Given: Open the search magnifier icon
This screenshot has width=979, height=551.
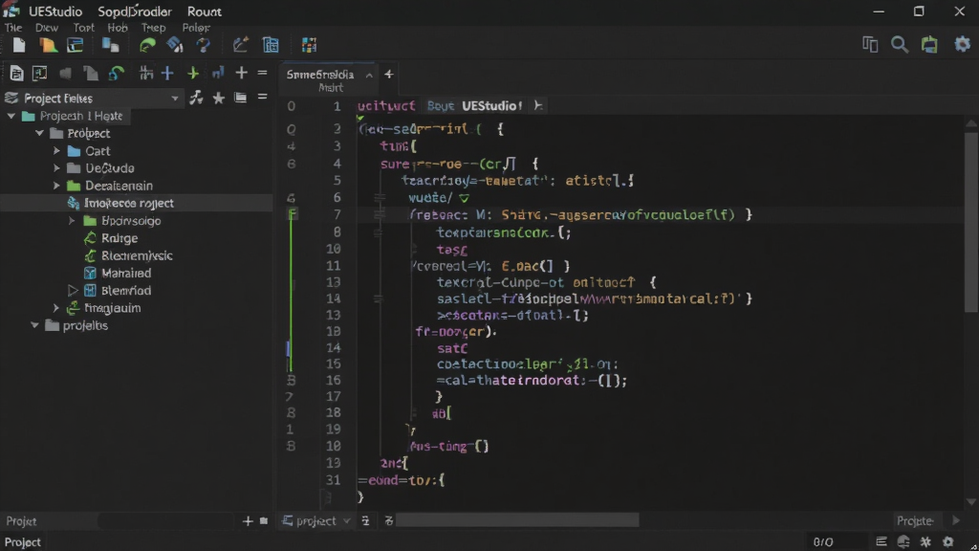Looking at the screenshot, I should [x=899, y=44].
